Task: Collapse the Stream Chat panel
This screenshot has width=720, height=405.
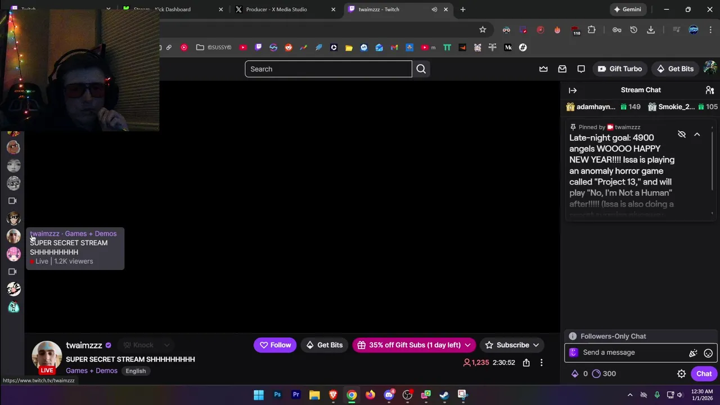Action: pyautogui.click(x=573, y=90)
